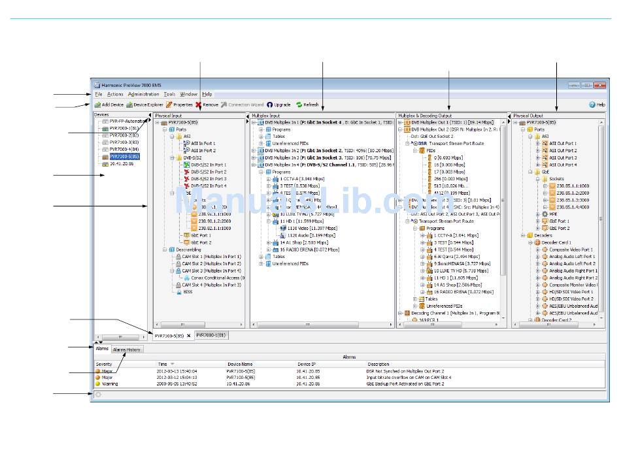This screenshot has width=621, height=471.
Task: Select the 1110 Video stream icon
Action: pos(283,229)
